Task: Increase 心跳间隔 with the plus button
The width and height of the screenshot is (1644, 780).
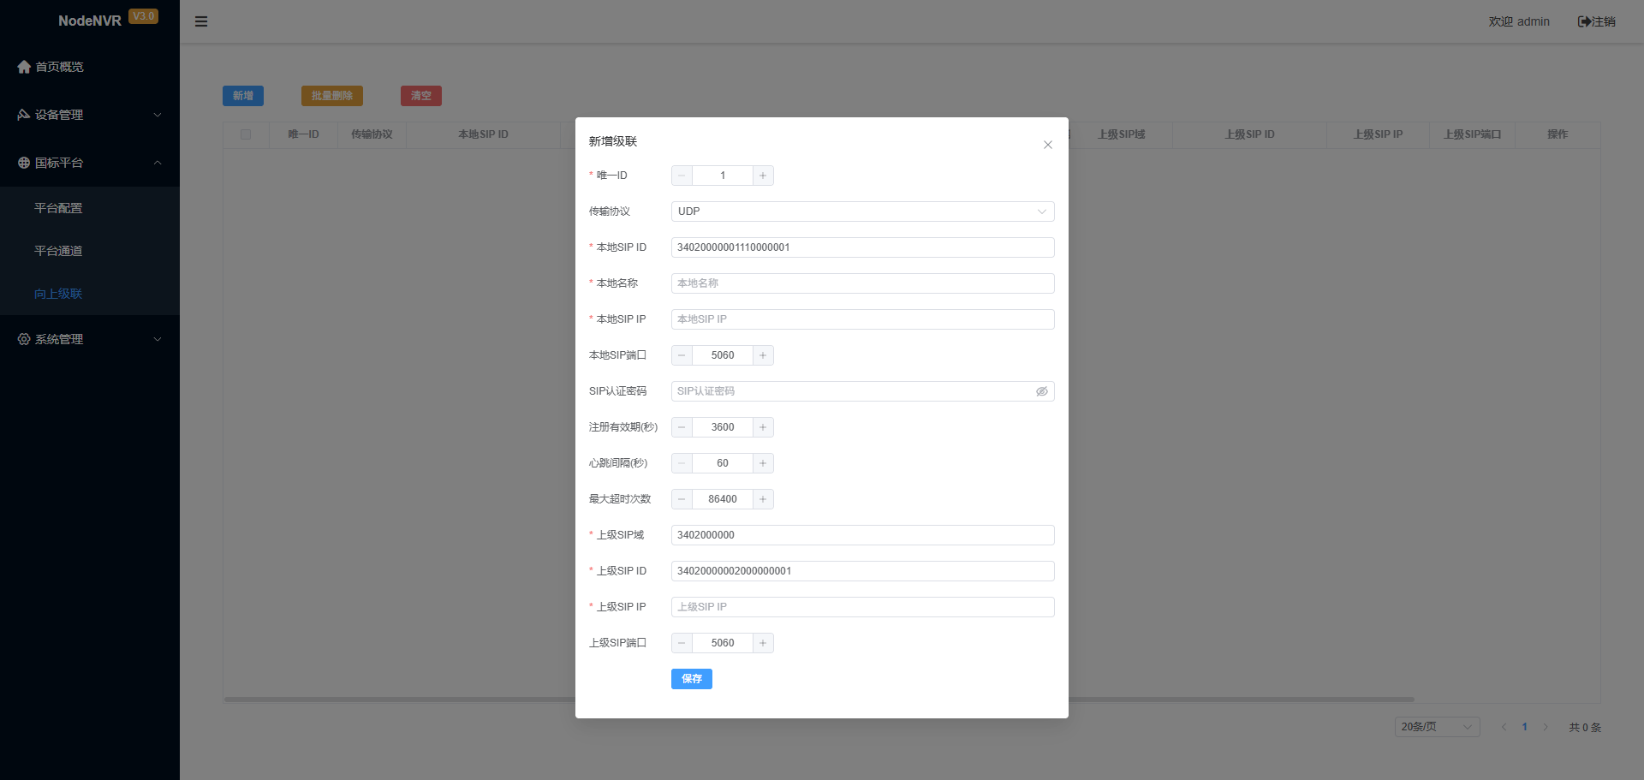Action: [x=763, y=463]
